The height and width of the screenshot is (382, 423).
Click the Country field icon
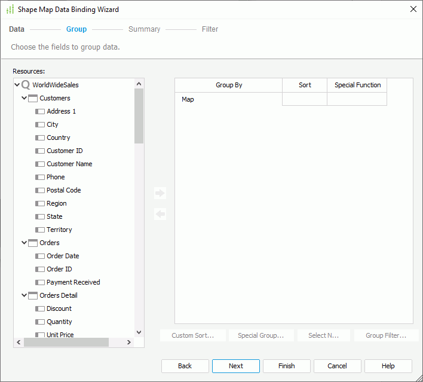pyautogui.click(x=40, y=137)
